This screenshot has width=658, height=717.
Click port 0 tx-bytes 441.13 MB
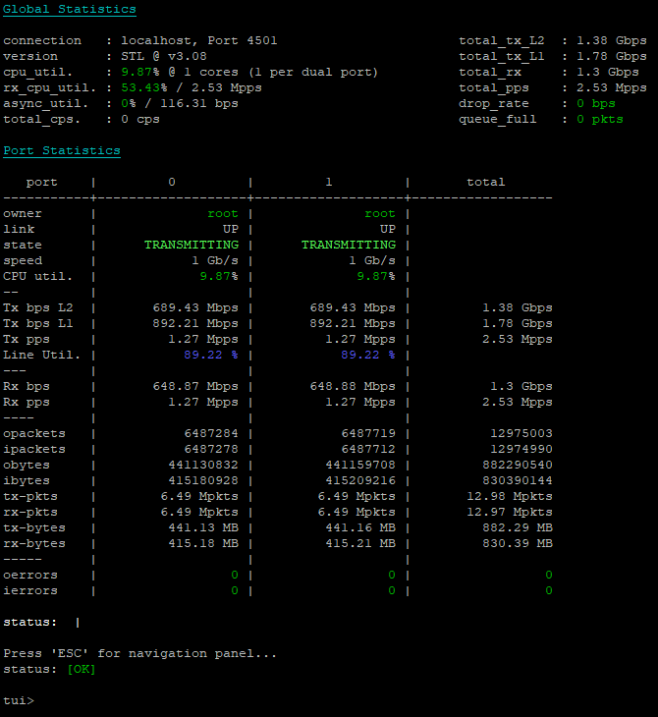click(203, 527)
